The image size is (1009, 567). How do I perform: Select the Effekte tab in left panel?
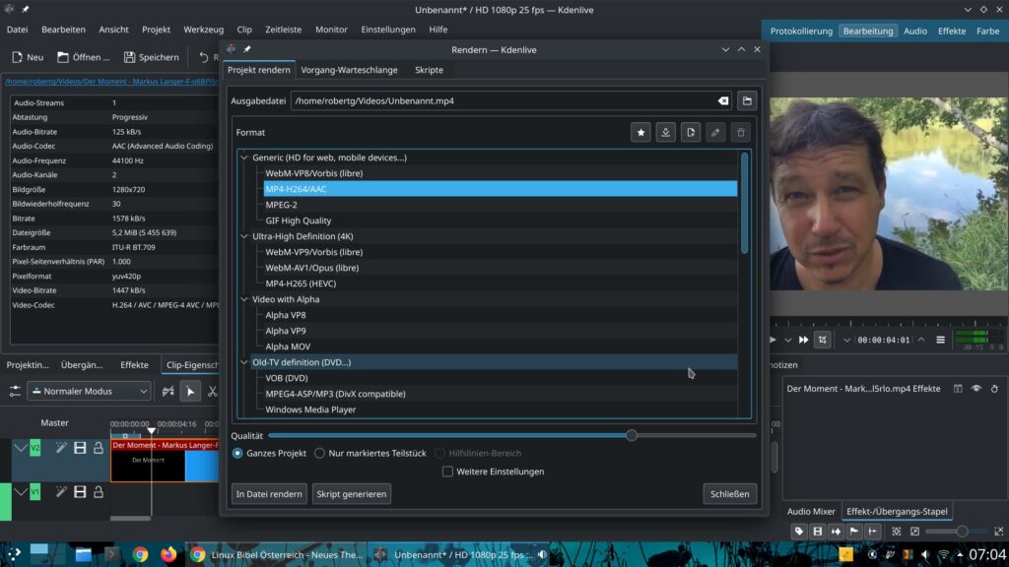point(134,365)
